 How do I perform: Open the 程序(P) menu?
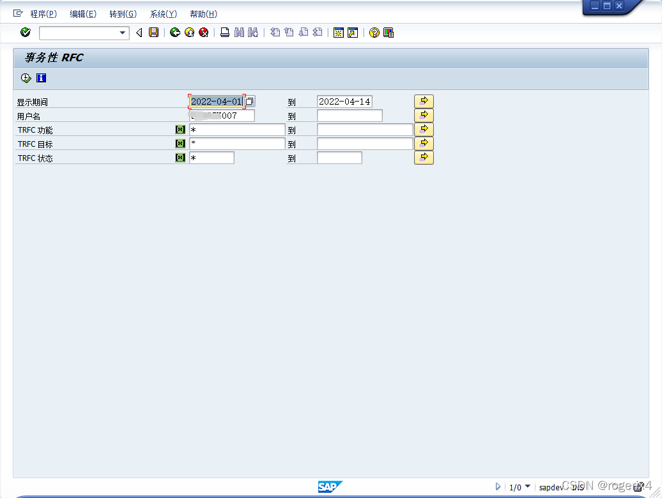pyautogui.click(x=43, y=14)
